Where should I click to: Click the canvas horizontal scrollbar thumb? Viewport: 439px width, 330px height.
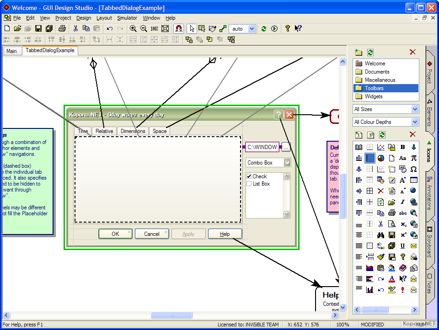[x=171, y=315]
